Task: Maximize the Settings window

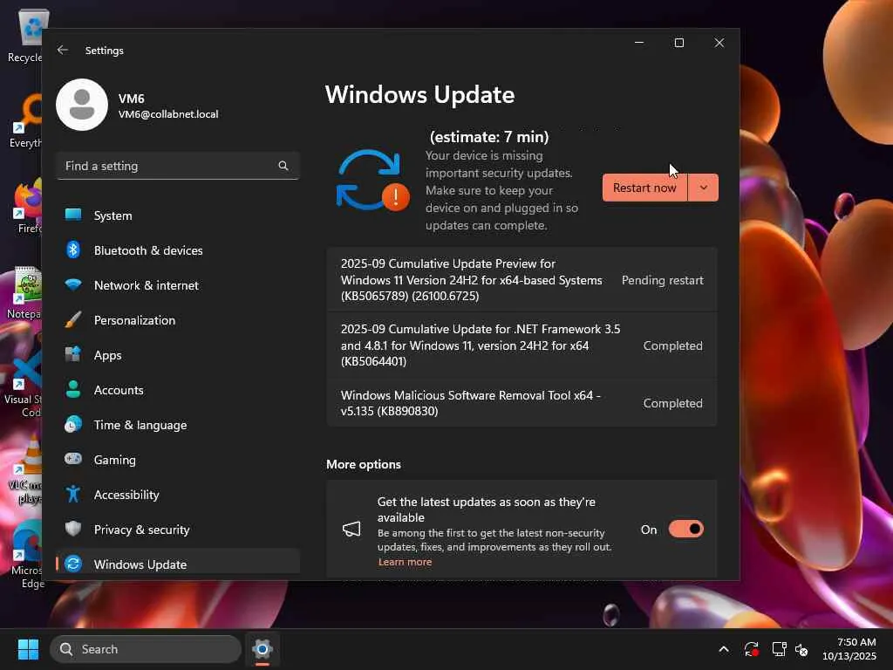Action: tap(678, 43)
